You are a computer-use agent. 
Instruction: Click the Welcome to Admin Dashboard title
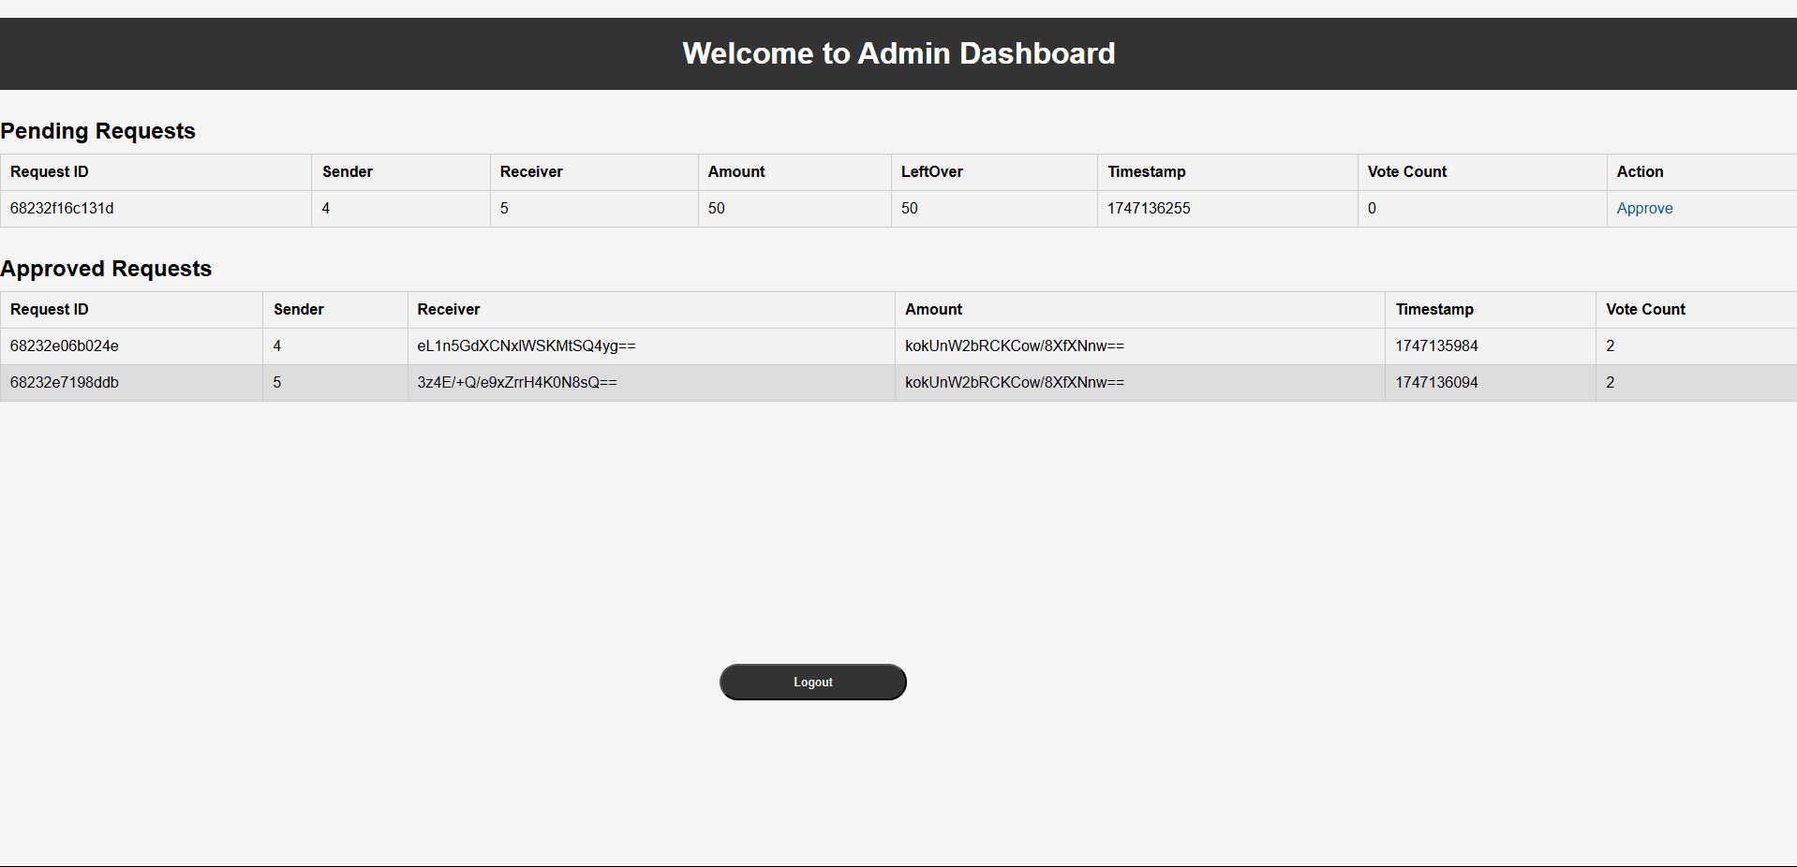click(898, 53)
